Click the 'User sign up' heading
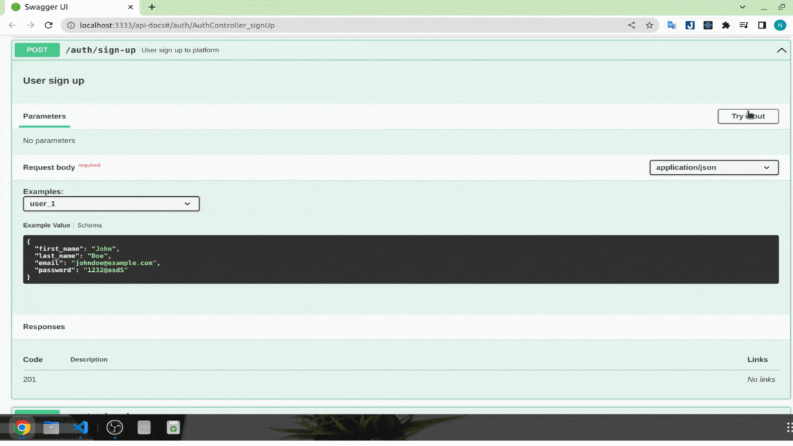 (54, 81)
